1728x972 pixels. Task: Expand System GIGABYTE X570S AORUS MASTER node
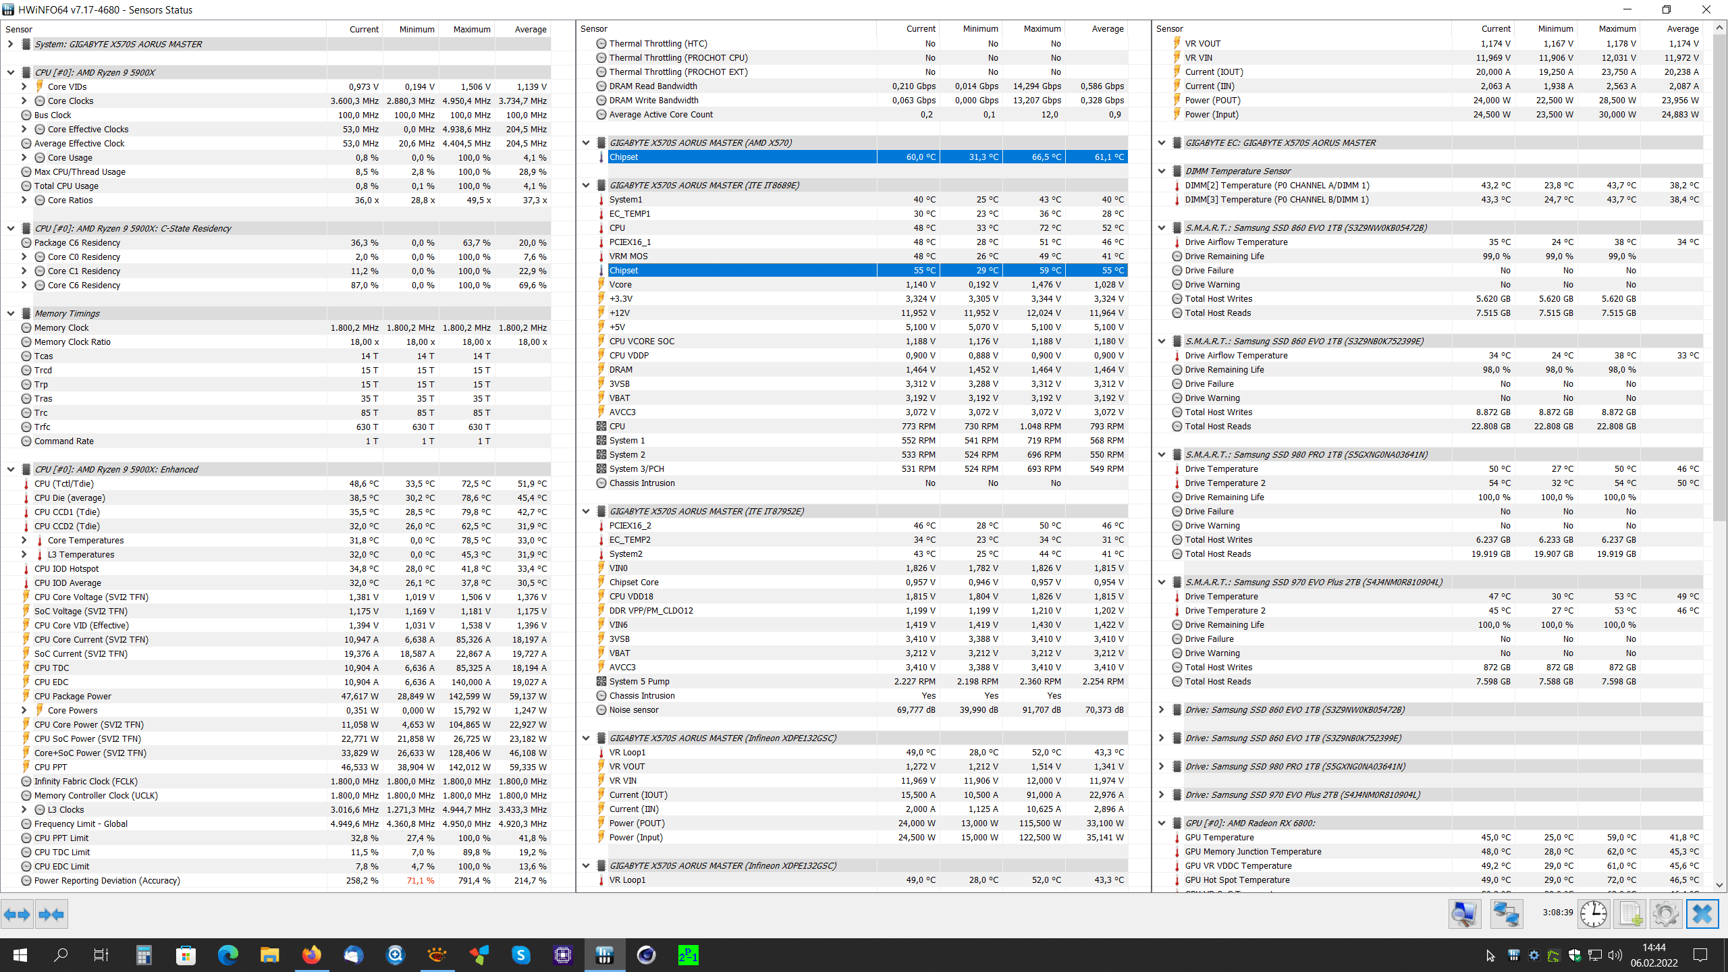(10, 44)
